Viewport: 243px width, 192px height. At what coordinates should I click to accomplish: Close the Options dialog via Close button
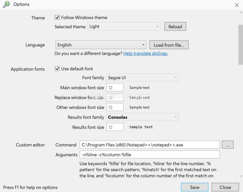click(225, 187)
